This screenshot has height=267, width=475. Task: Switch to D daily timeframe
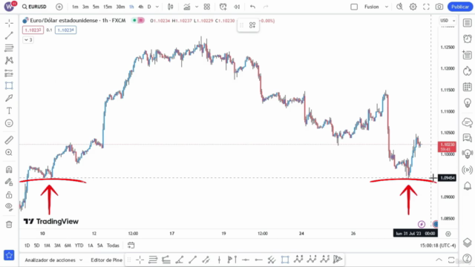coord(149,7)
